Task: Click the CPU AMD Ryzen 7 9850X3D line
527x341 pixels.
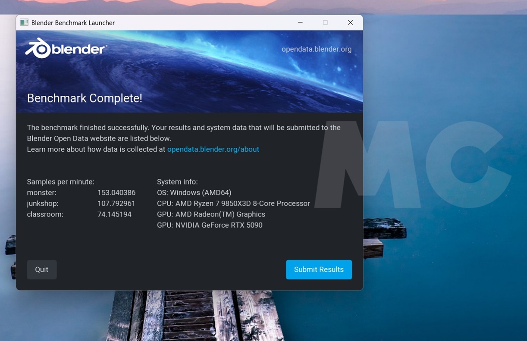Action: (x=233, y=203)
